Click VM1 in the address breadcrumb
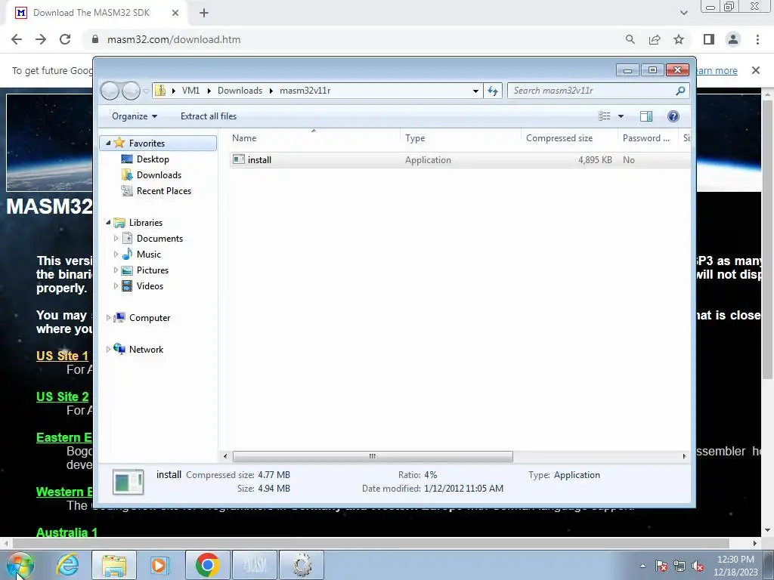774x580 pixels. (190, 91)
